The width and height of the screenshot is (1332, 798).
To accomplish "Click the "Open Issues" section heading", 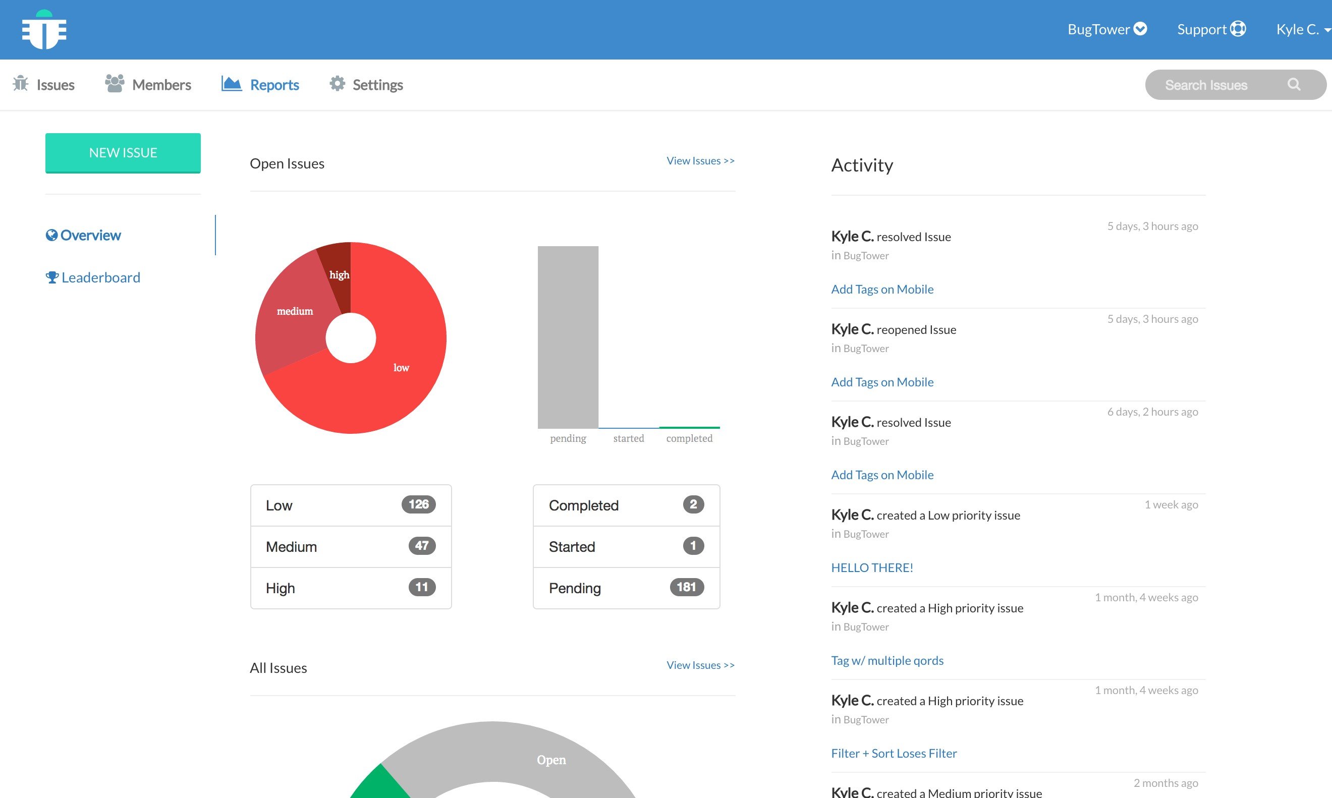I will pyautogui.click(x=287, y=163).
